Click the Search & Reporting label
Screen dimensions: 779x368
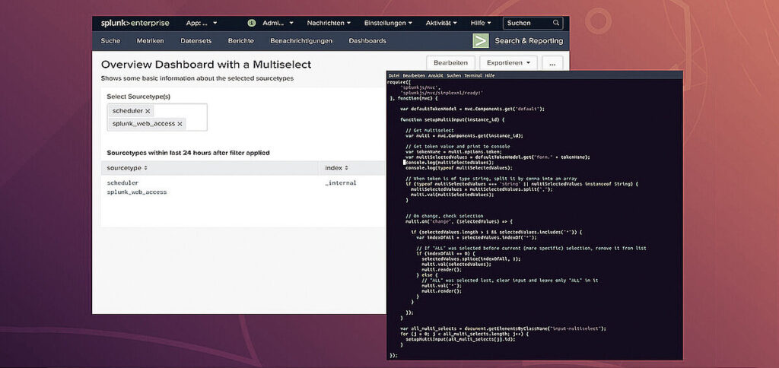529,41
